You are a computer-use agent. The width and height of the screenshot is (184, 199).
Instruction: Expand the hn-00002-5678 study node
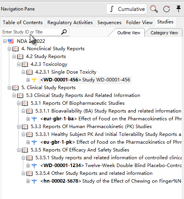28,181
